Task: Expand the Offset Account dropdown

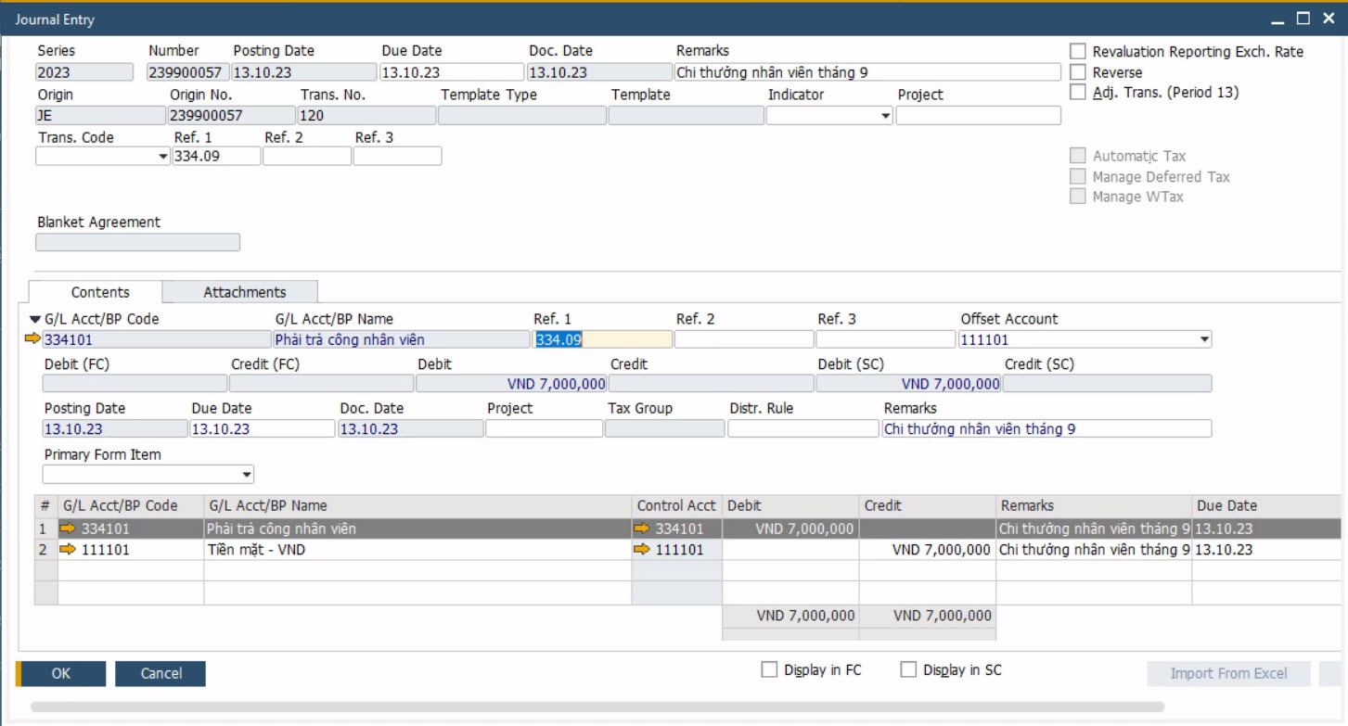Action: (1204, 340)
